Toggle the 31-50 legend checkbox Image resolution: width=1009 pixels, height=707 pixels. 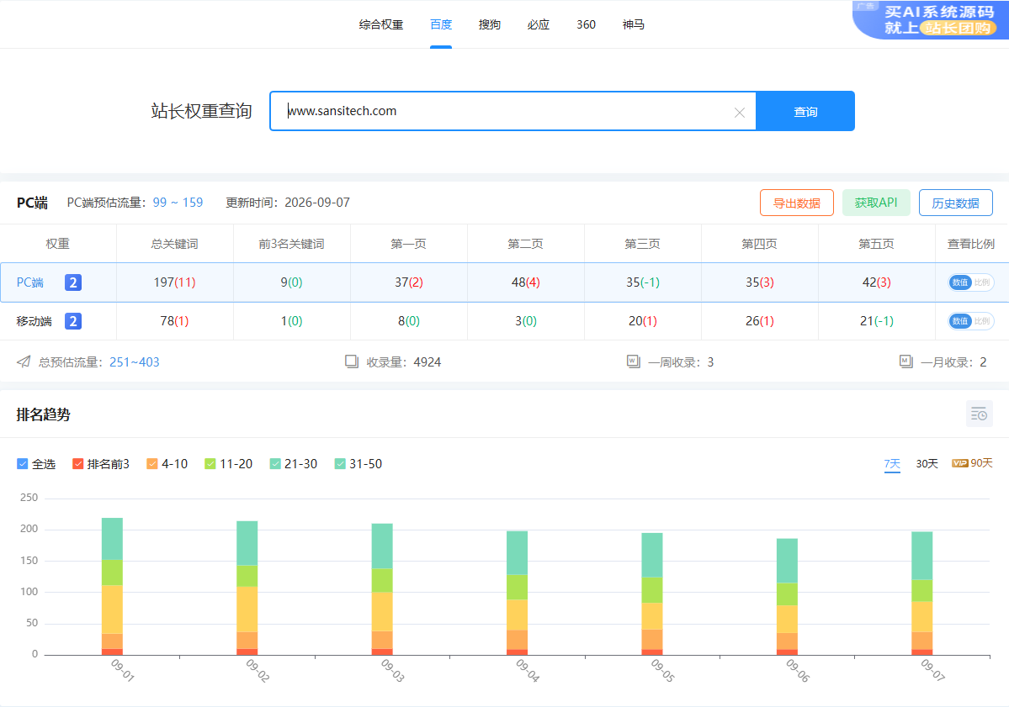341,464
